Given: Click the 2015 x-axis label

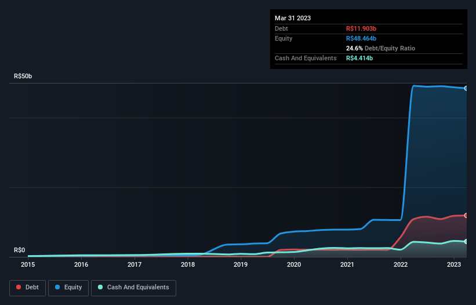Looking at the screenshot, I should tap(28, 264).
